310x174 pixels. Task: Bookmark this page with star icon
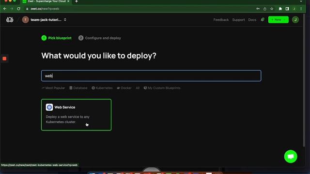[x=272, y=9]
